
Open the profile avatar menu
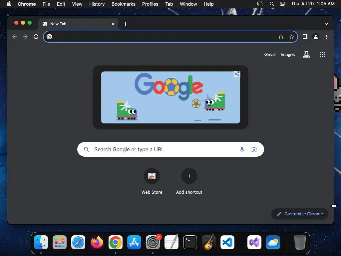coord(316,37)
